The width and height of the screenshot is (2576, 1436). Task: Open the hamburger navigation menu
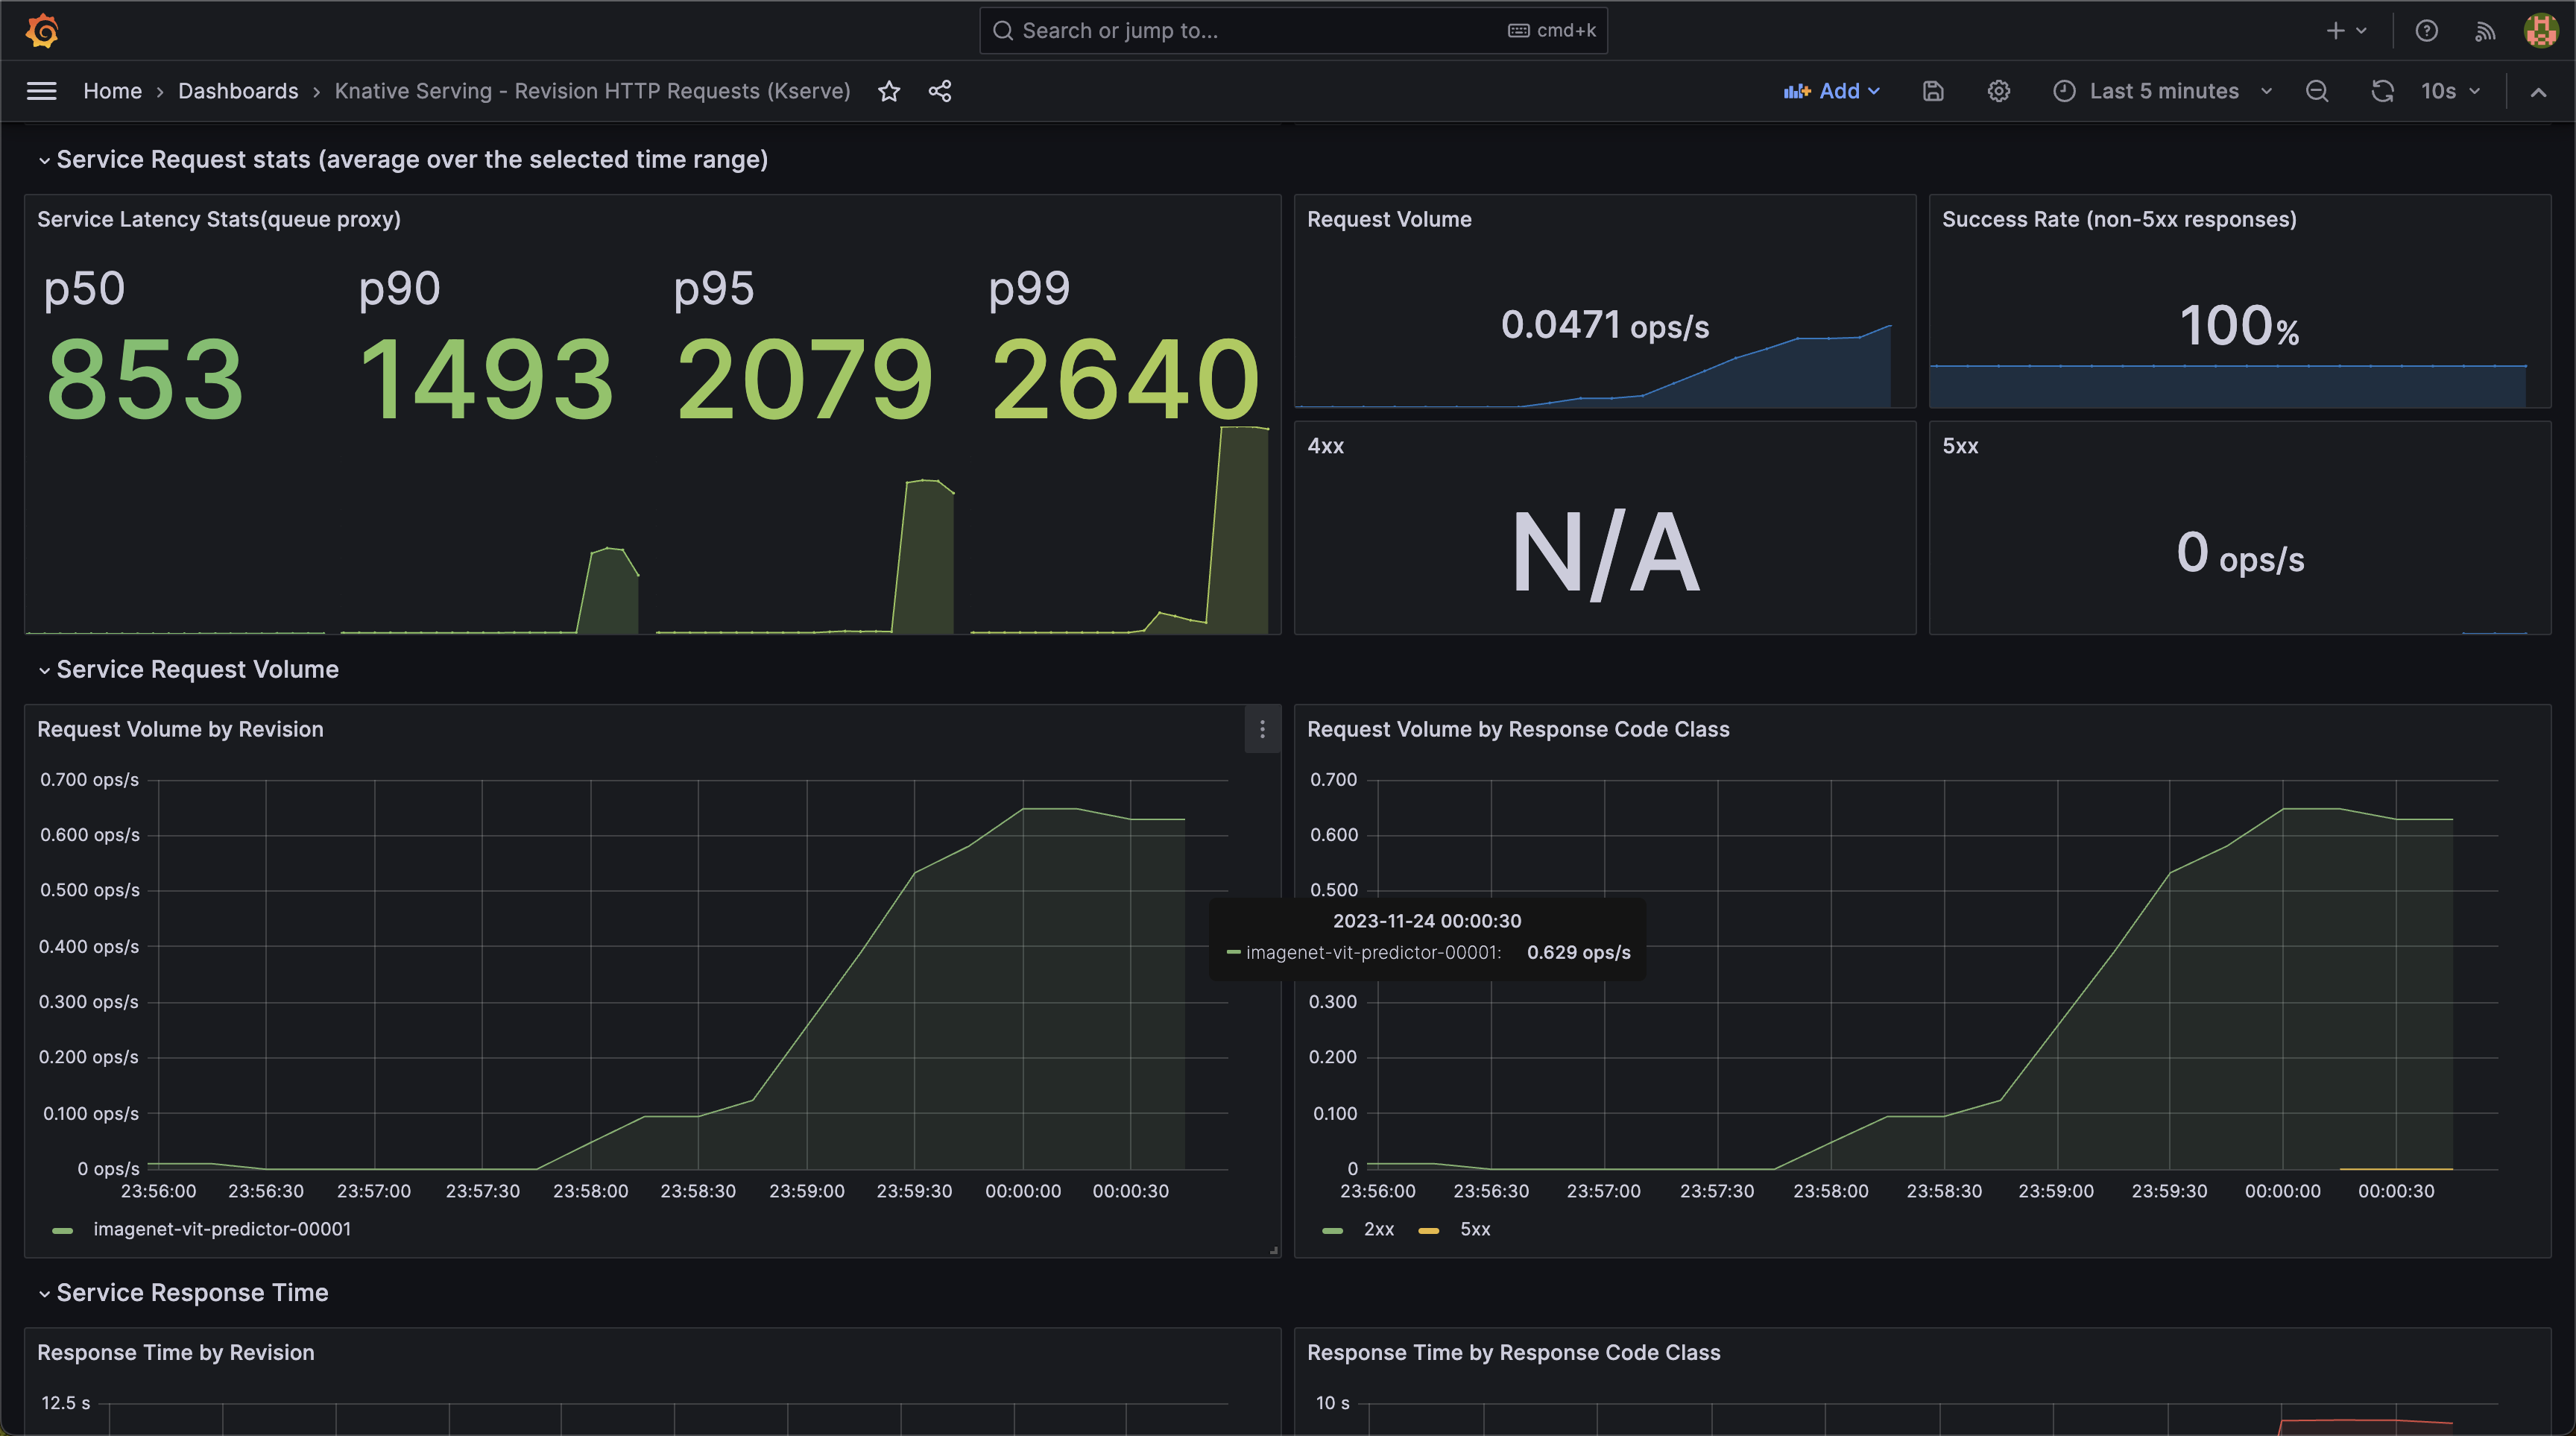[x=41, y=91]
